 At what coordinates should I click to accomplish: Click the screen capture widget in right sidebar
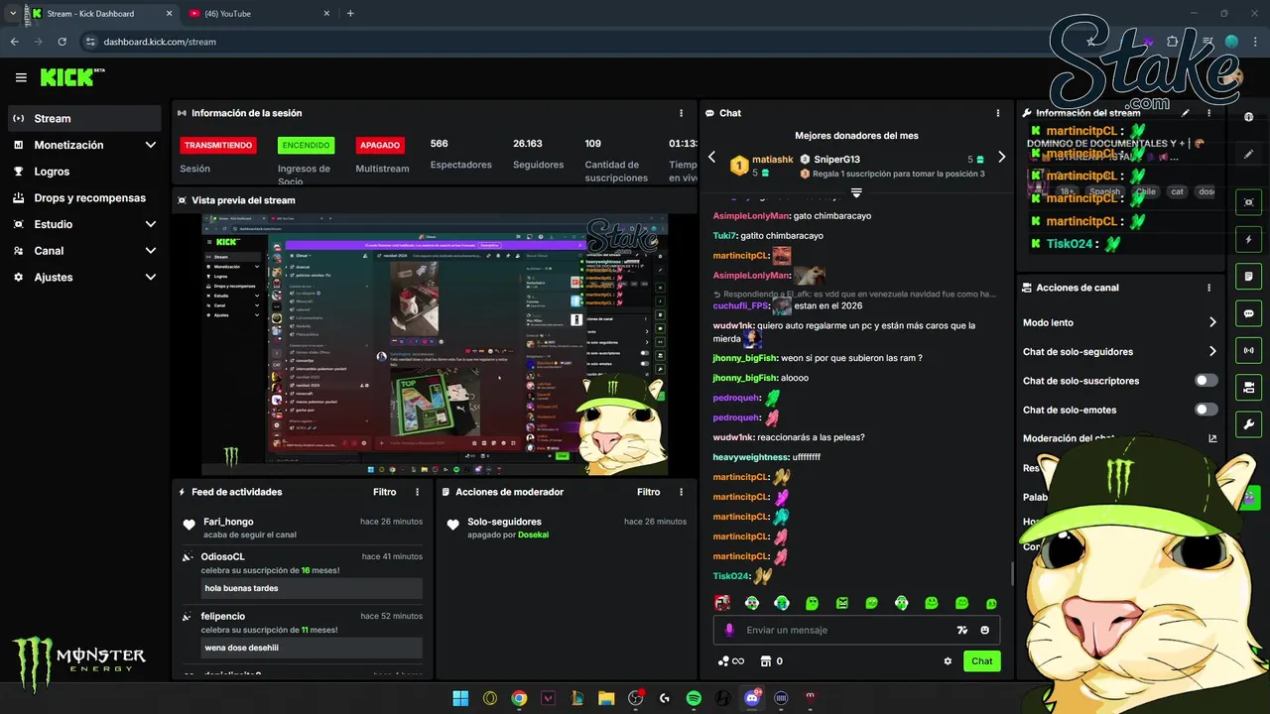pyautogui.click(x=1249, y=202)
